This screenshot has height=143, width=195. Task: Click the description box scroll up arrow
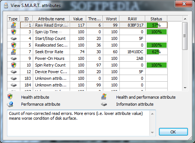(x=153, y=114)
